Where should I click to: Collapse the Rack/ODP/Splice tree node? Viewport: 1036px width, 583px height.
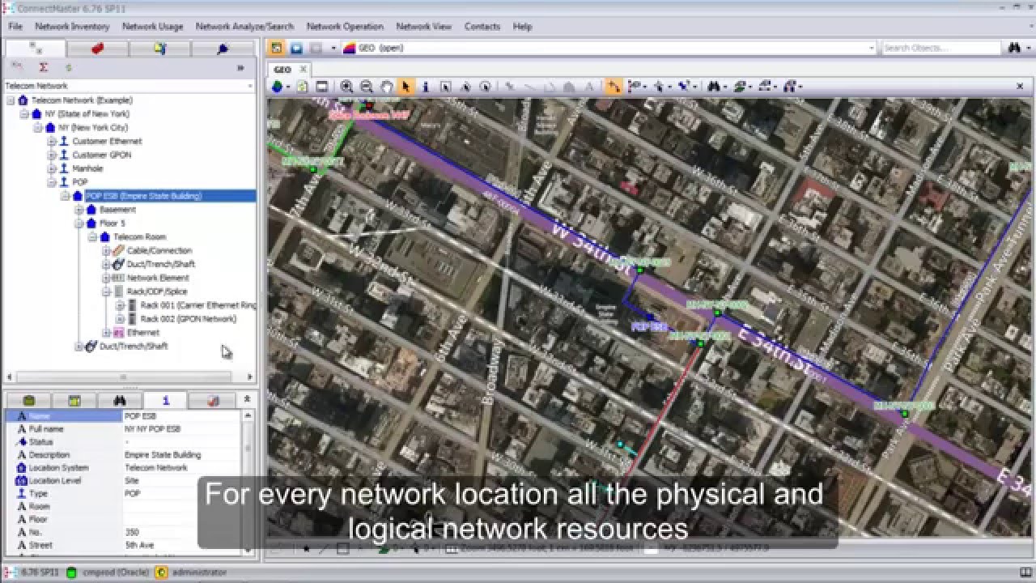(106, 291)
